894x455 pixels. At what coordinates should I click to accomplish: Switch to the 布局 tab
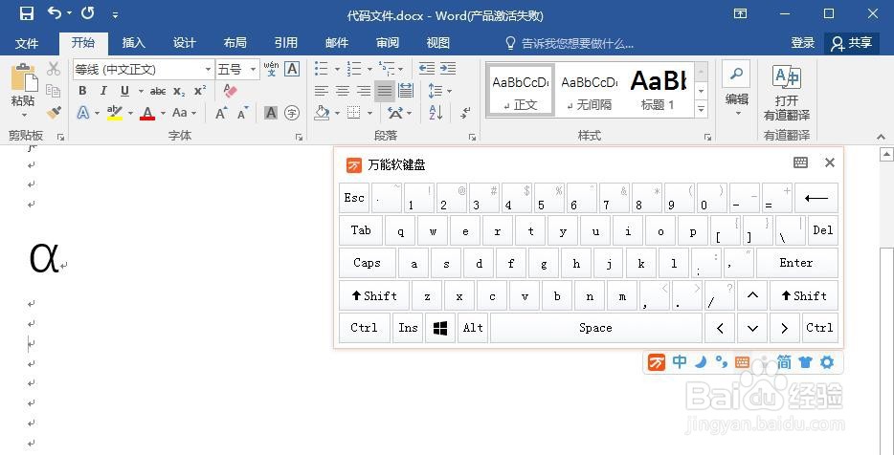pyautogui.click(x=235, y=43)
